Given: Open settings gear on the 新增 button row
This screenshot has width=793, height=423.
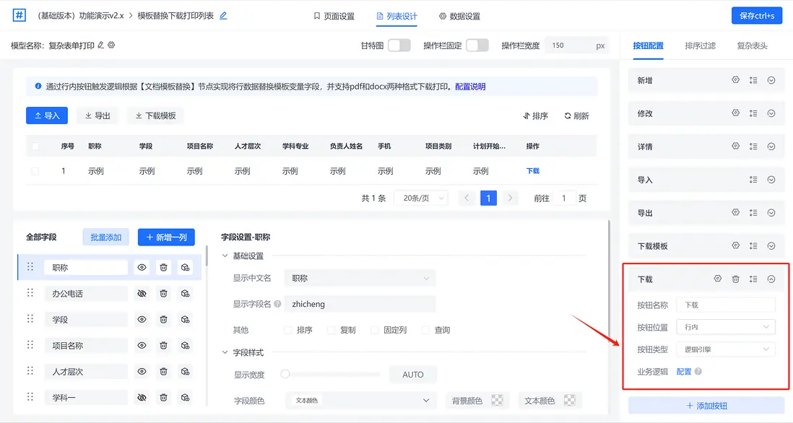Looking at the screenshot, I should coord(735,80).
